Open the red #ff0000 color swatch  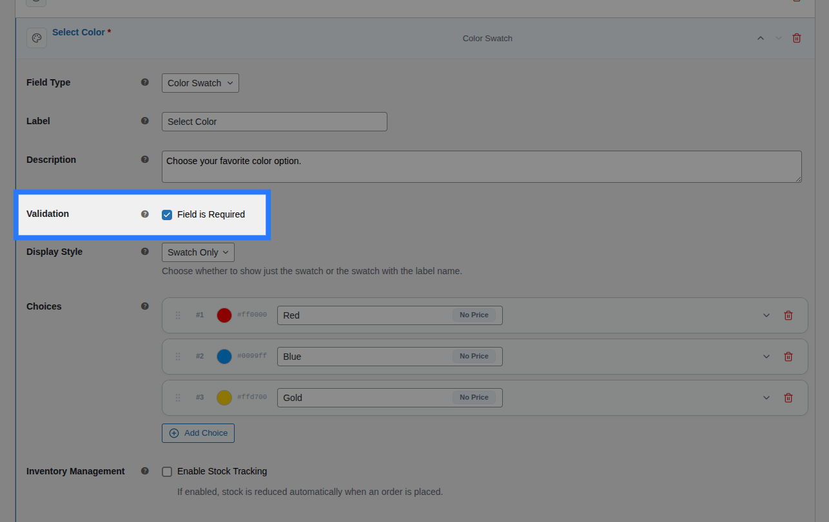[x=224, y=315]
